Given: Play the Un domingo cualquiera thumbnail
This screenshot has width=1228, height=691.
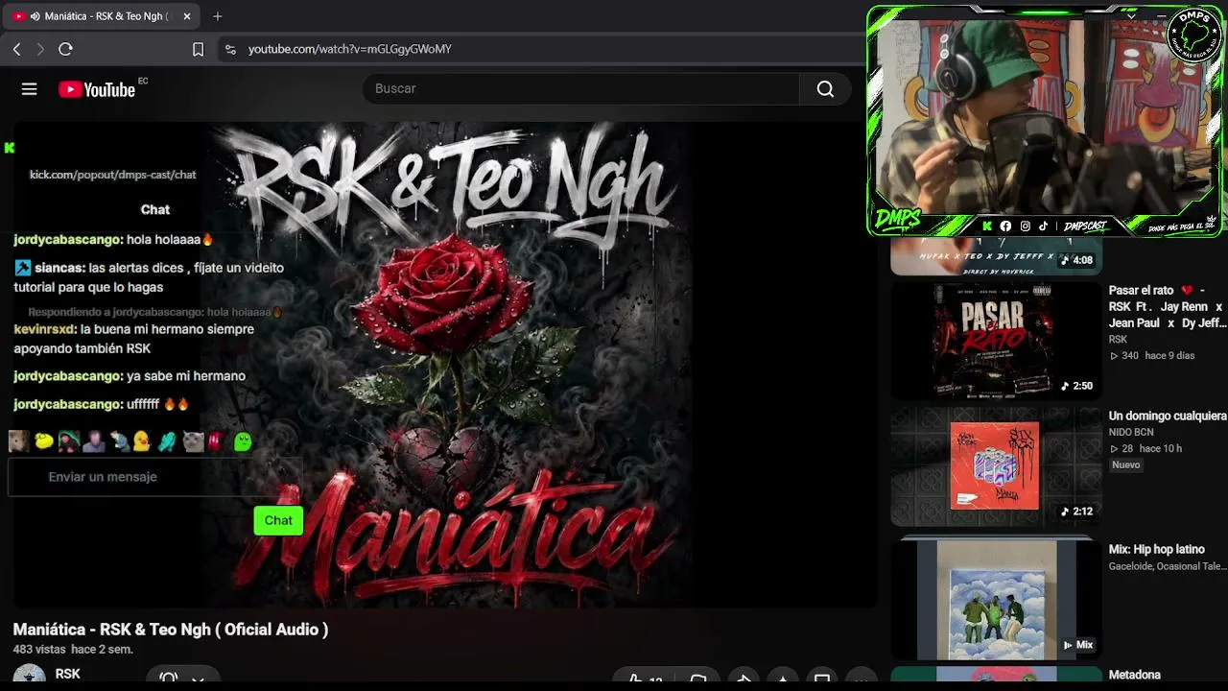Looking at the screenshot, I should point(997,466).
